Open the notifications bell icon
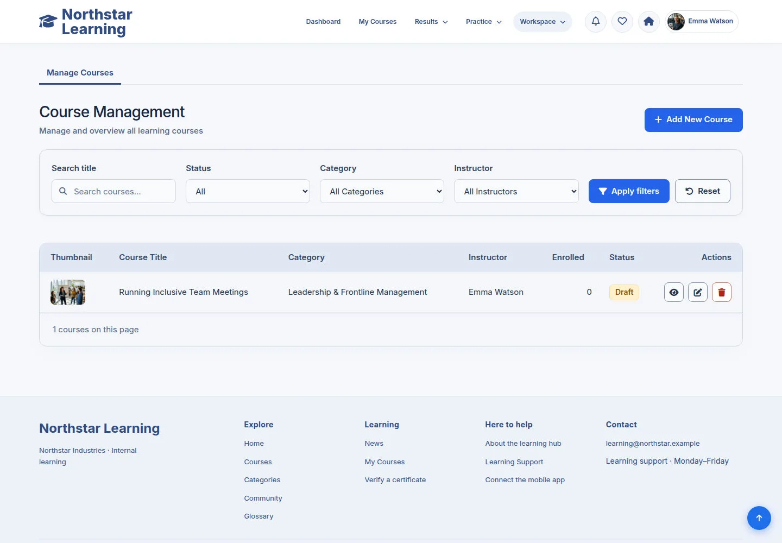The height and width of the screenshot is (543, 782). click(596, 22)
